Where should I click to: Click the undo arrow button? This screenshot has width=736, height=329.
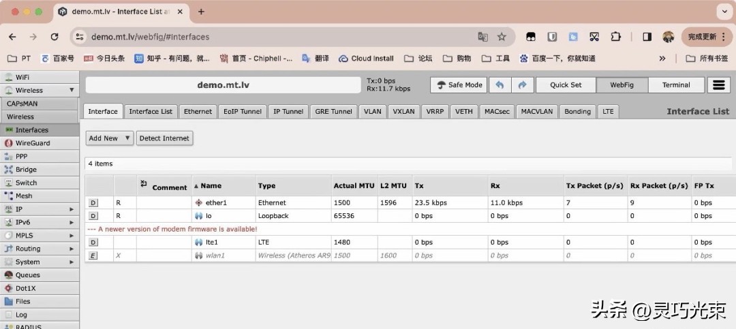click(500, 85)
